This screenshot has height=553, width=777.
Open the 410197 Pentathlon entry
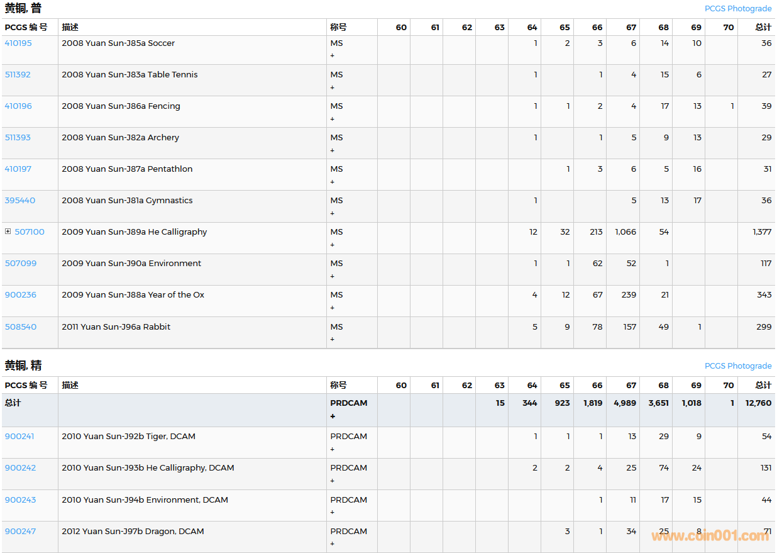pyautogui.click(x=18, y=169)
